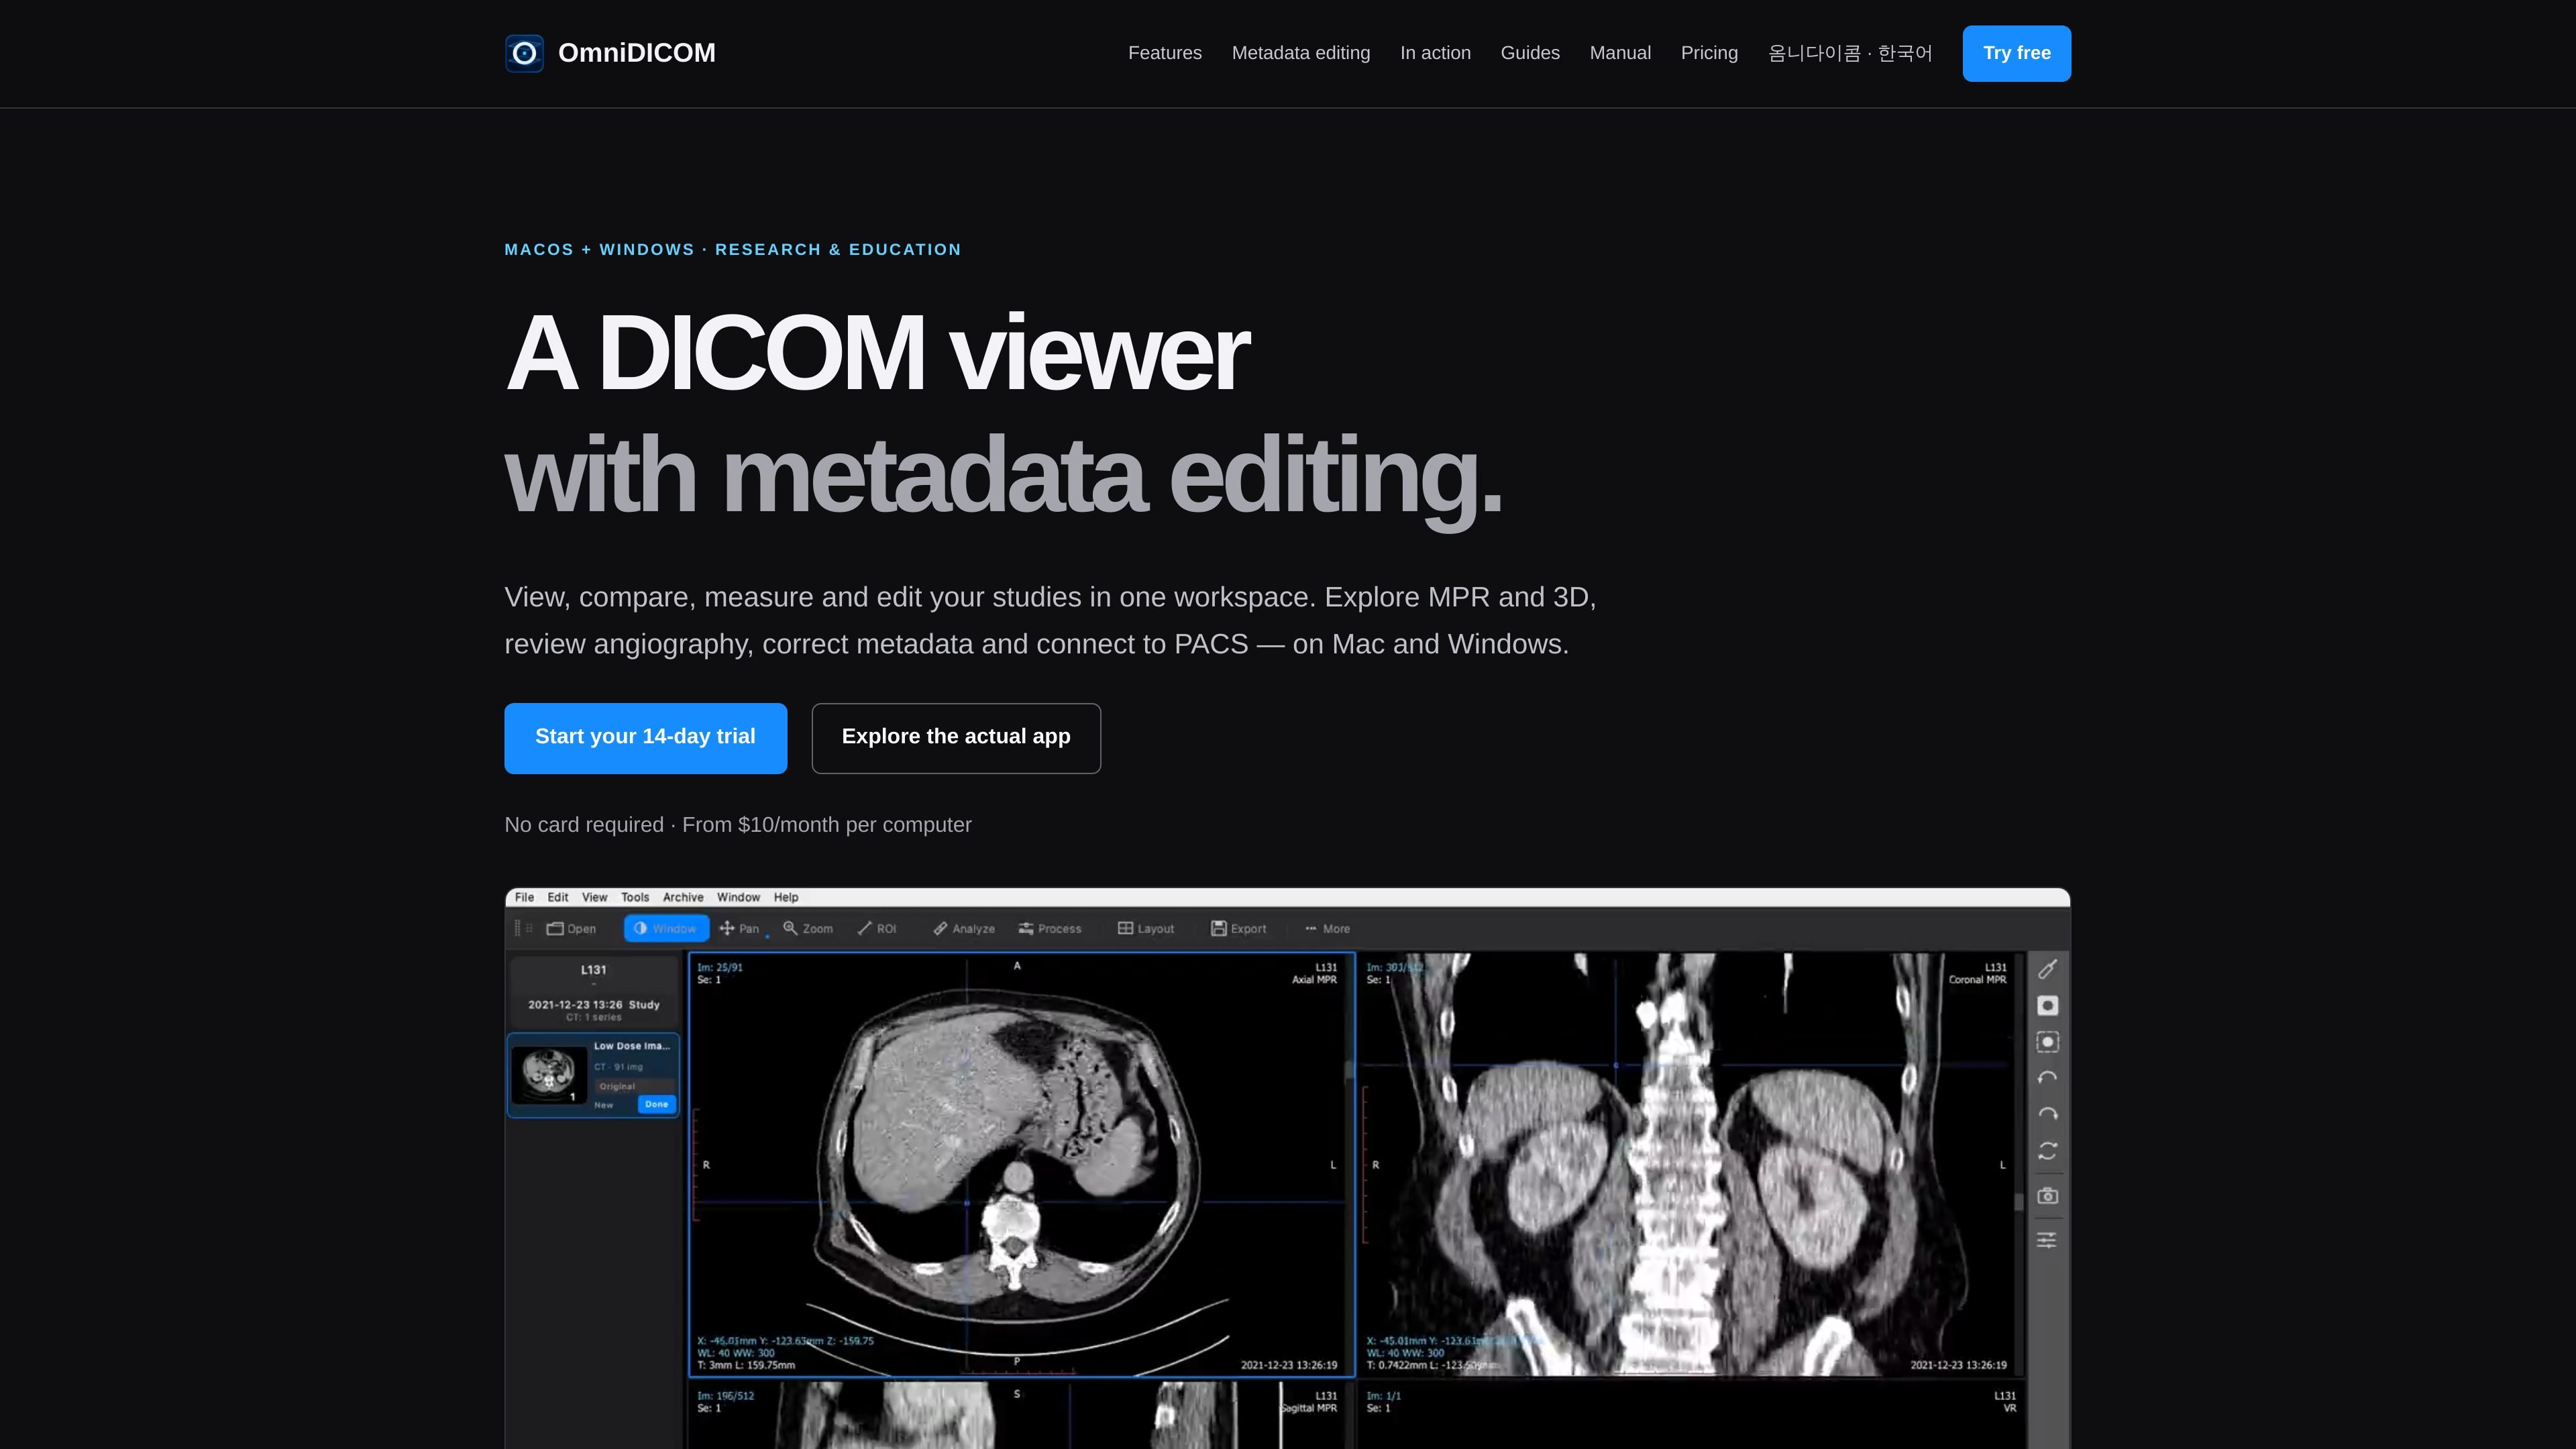The image size is (2576, 1449).
Task: Open the Layout options
Action: tap(1146, 928)
